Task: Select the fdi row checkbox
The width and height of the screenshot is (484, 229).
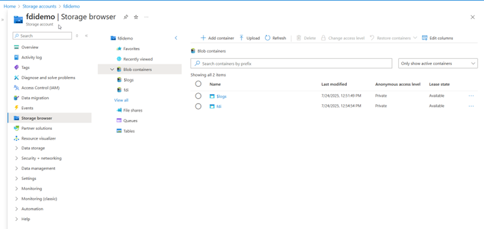Action: pos(198,106)
